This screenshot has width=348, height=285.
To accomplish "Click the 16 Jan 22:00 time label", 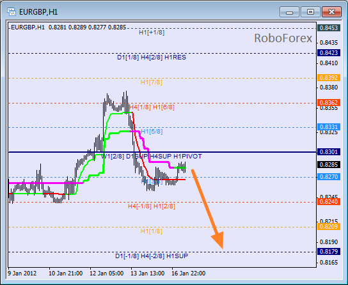I will 189,273.
